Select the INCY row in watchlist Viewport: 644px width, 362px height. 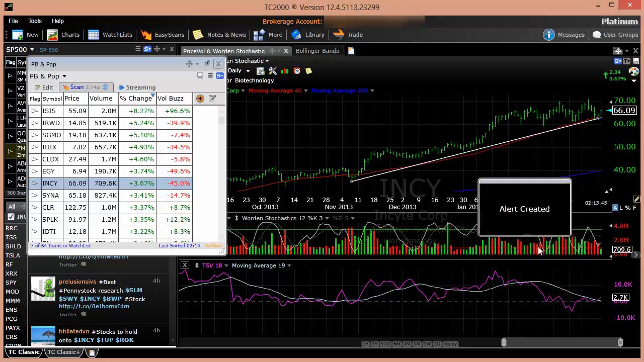111,184
